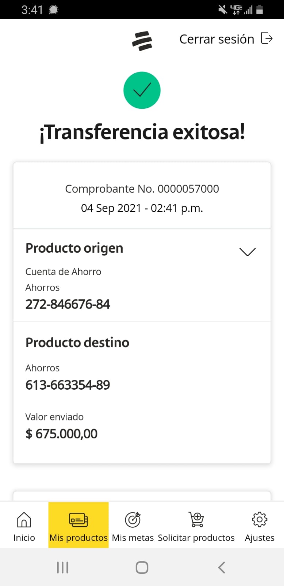Expand the Producto origen chevron

(247, 252)
